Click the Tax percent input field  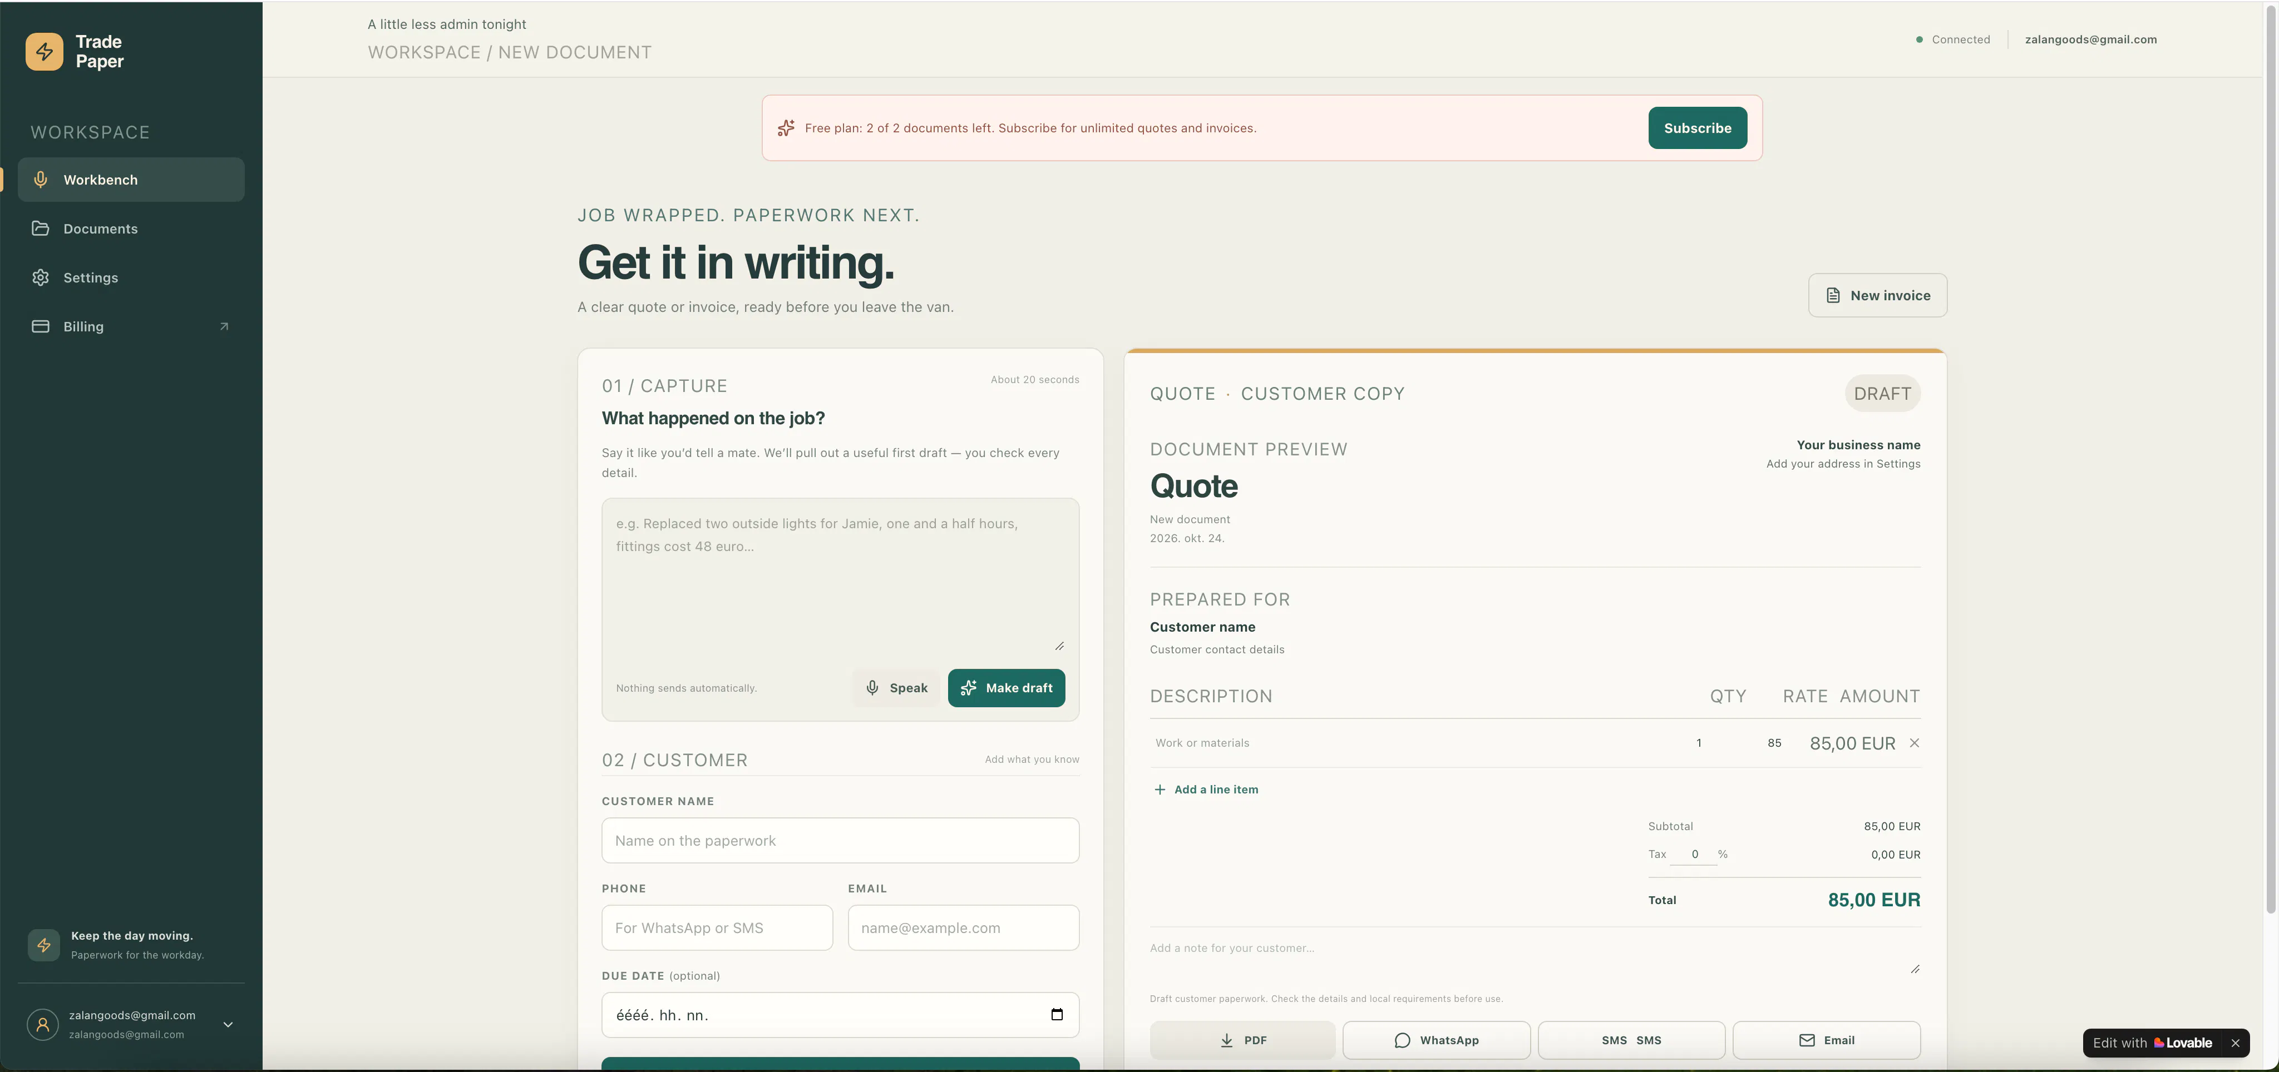[1694, 853]
